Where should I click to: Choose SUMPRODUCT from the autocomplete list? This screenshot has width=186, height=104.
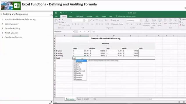click(80, 71)
